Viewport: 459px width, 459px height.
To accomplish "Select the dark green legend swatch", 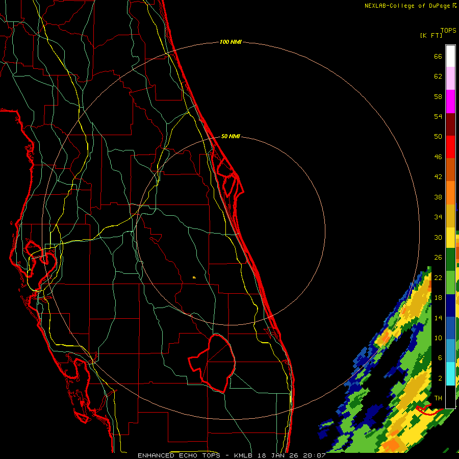I will [450, 260].
